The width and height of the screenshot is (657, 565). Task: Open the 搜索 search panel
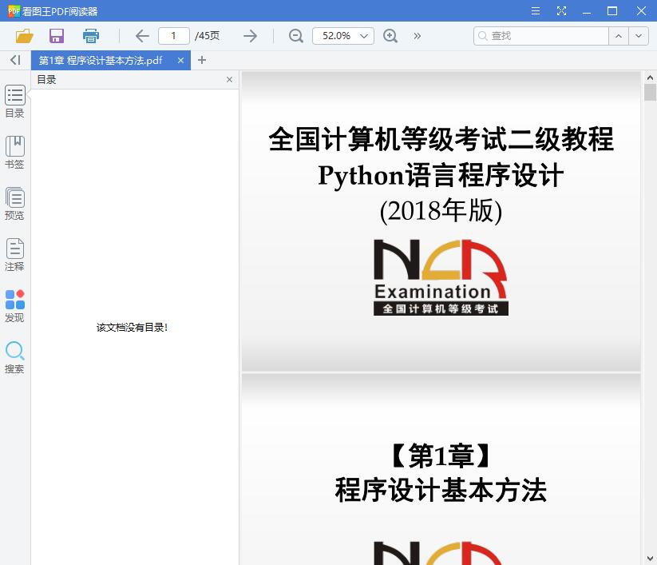click(14, 355)
